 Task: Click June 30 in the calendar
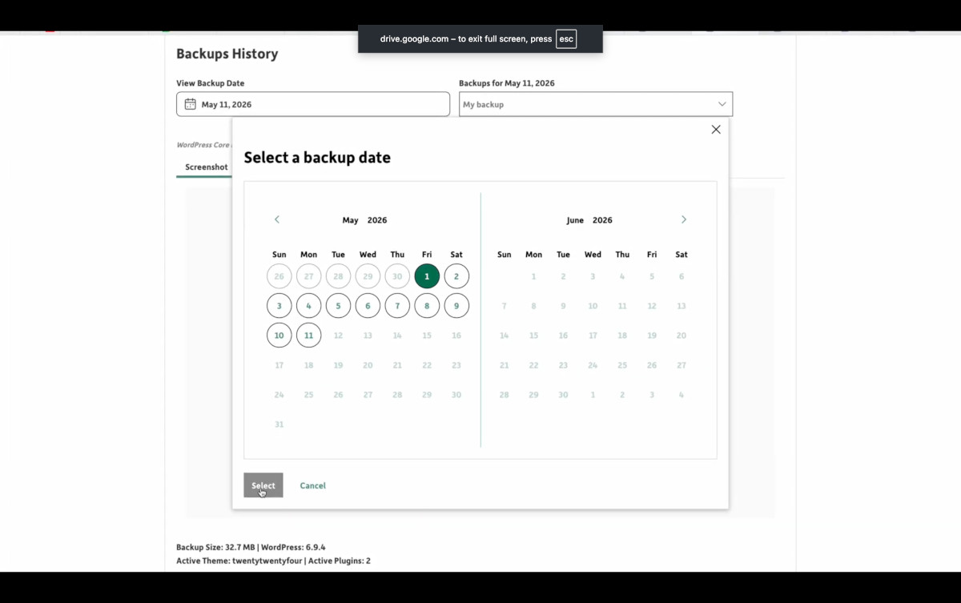563,395
